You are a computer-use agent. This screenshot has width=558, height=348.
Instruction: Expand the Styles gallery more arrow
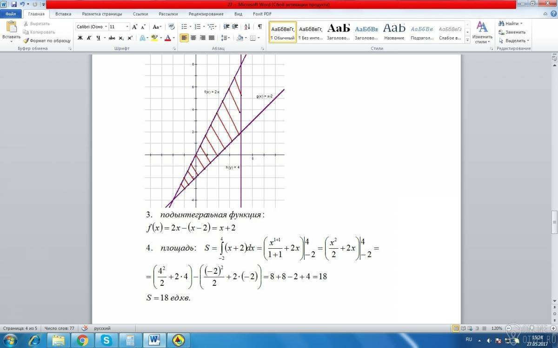466,40
